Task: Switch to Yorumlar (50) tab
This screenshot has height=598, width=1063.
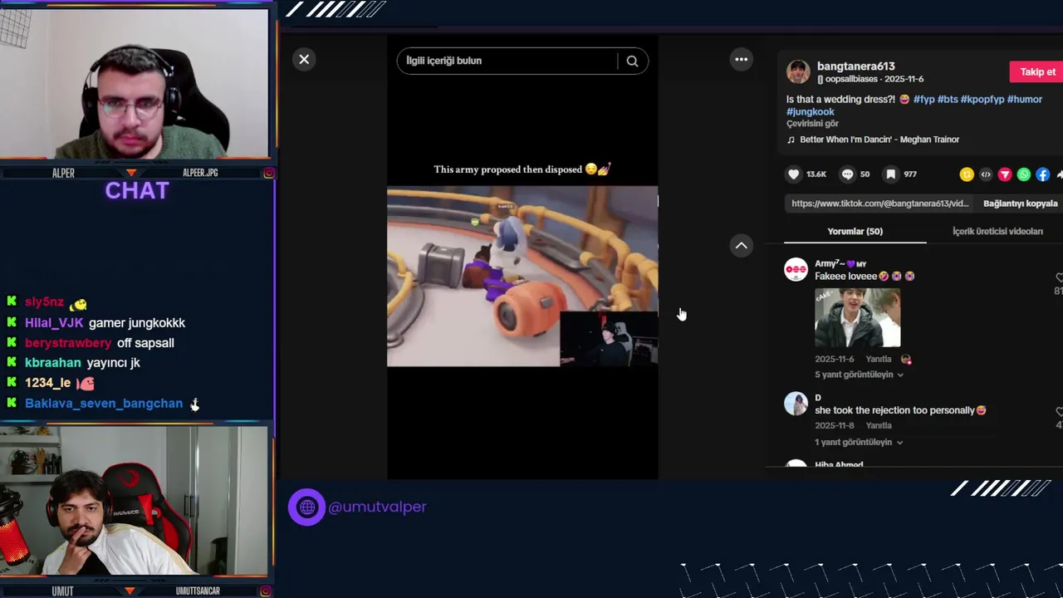Action: coord(855,232)
